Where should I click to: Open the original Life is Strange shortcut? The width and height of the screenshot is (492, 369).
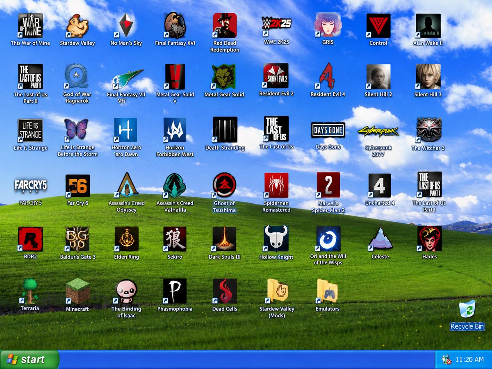pos(30,130)
